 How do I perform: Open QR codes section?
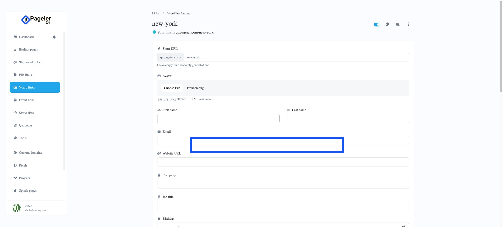coord(26,125)
